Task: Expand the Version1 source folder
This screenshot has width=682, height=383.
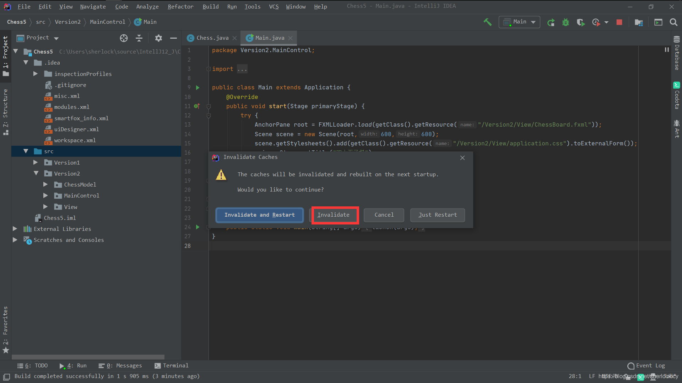Action: click(x=36, y=162)
